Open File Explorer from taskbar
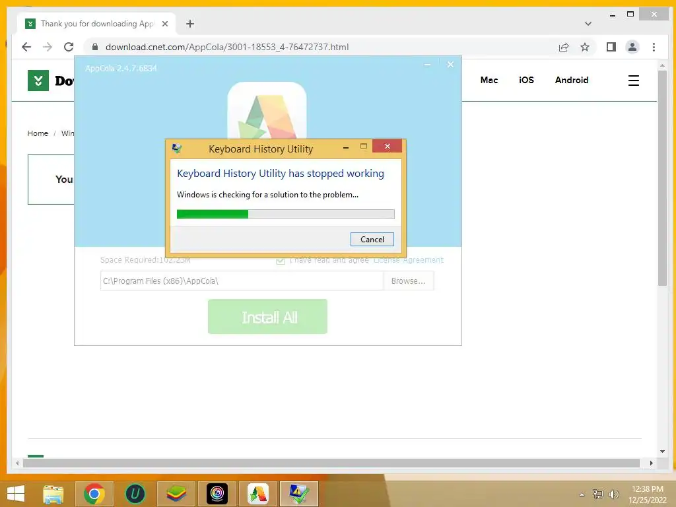Image resolution: width=676 pixels, height=507 pixels. 53,494
